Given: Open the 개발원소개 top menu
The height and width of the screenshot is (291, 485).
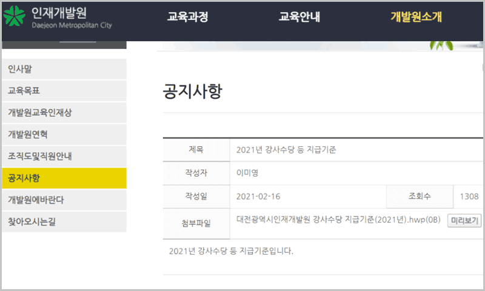Looking at the screenshot, I should click(416, 17).
